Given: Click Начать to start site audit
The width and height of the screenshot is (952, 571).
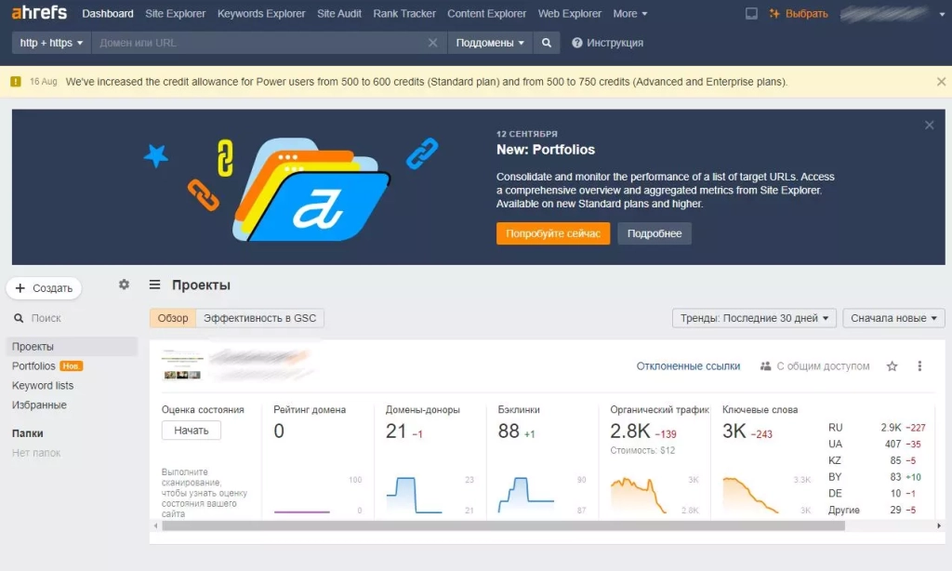Looking at the screenshot, I should point(192,430).
